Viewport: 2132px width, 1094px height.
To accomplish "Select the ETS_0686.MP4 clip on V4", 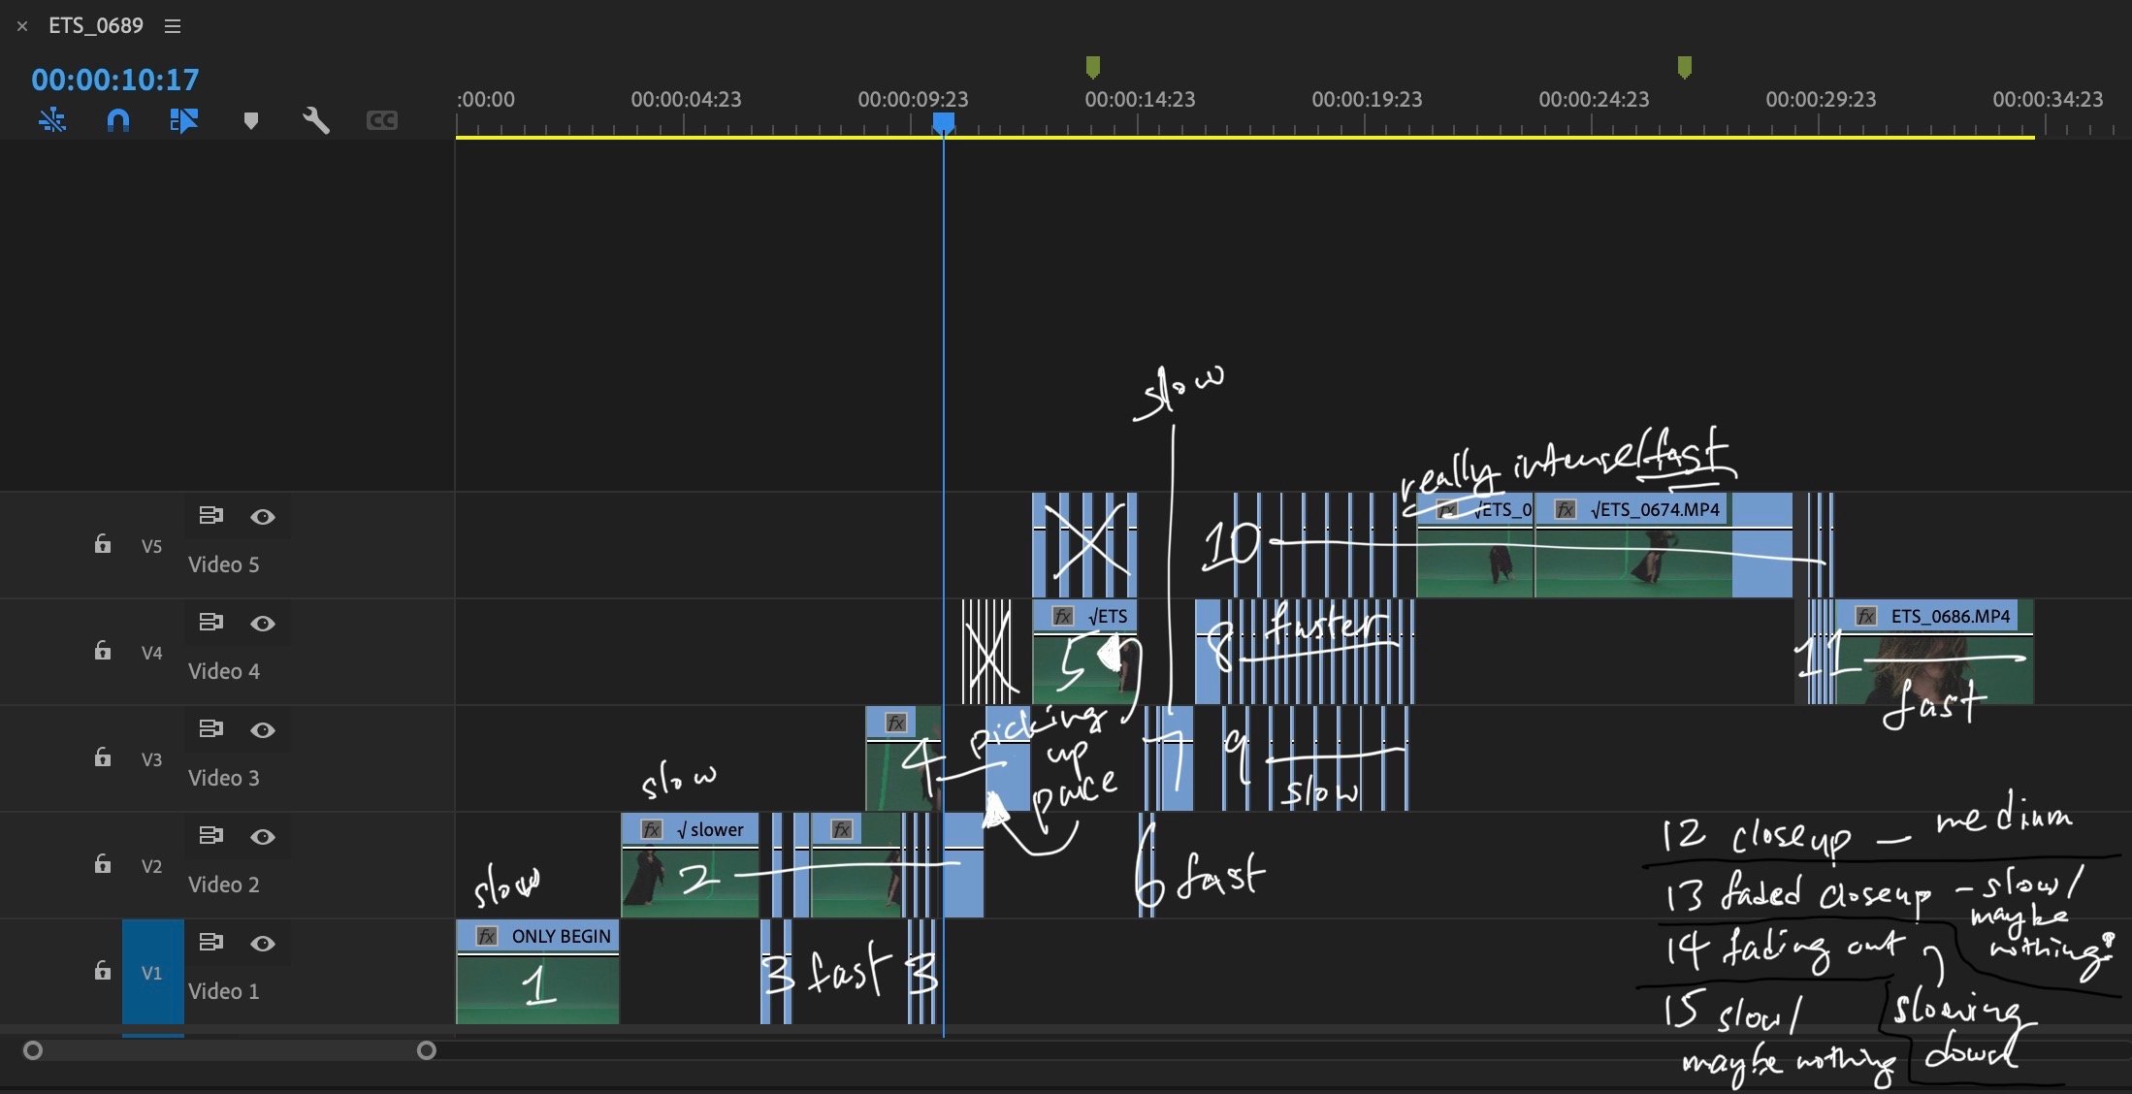I will pyautogui.click(x=1934, y=652).
